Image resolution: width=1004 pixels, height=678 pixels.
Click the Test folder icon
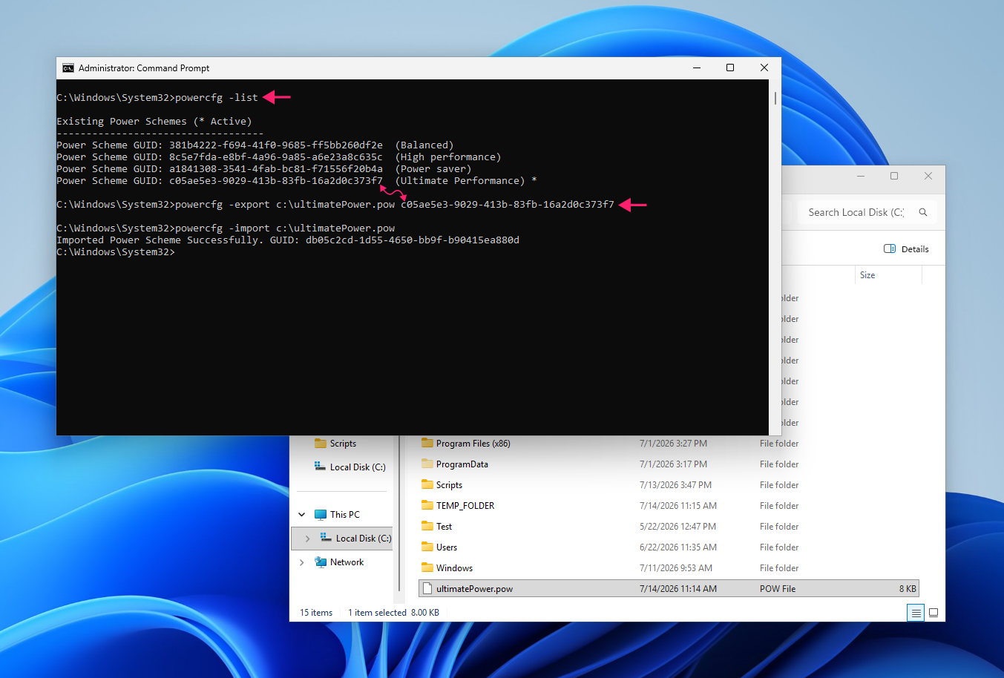(427, 527)
